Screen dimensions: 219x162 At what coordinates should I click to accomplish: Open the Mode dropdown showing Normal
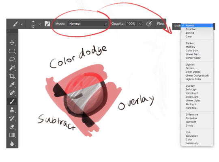point(88,24)
